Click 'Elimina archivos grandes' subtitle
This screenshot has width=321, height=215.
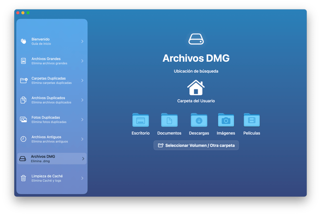pyautogui.click(x=49, y=63)
